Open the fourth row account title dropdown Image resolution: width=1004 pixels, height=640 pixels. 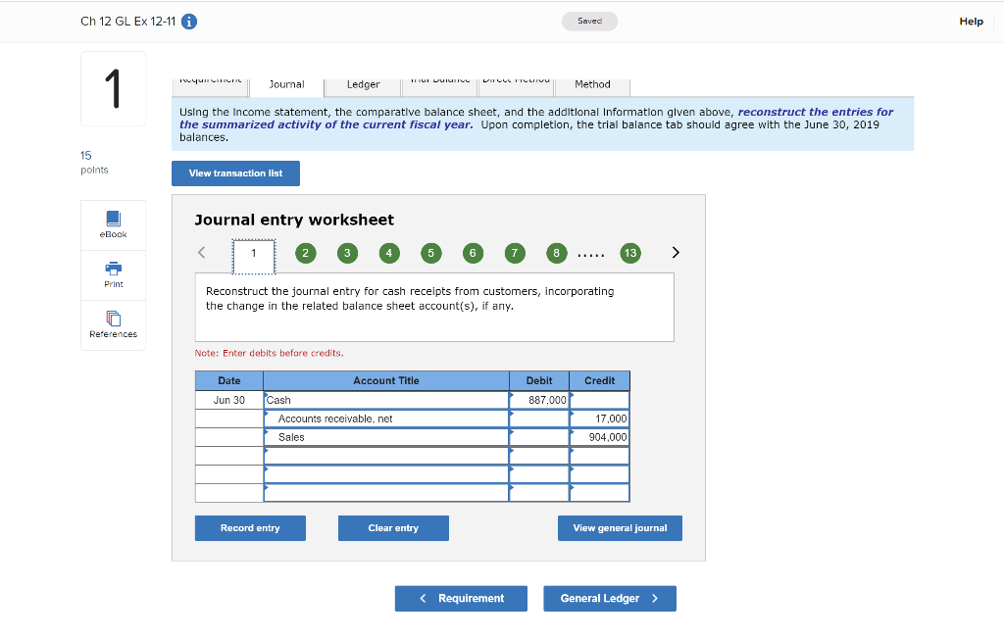(386, 456)
